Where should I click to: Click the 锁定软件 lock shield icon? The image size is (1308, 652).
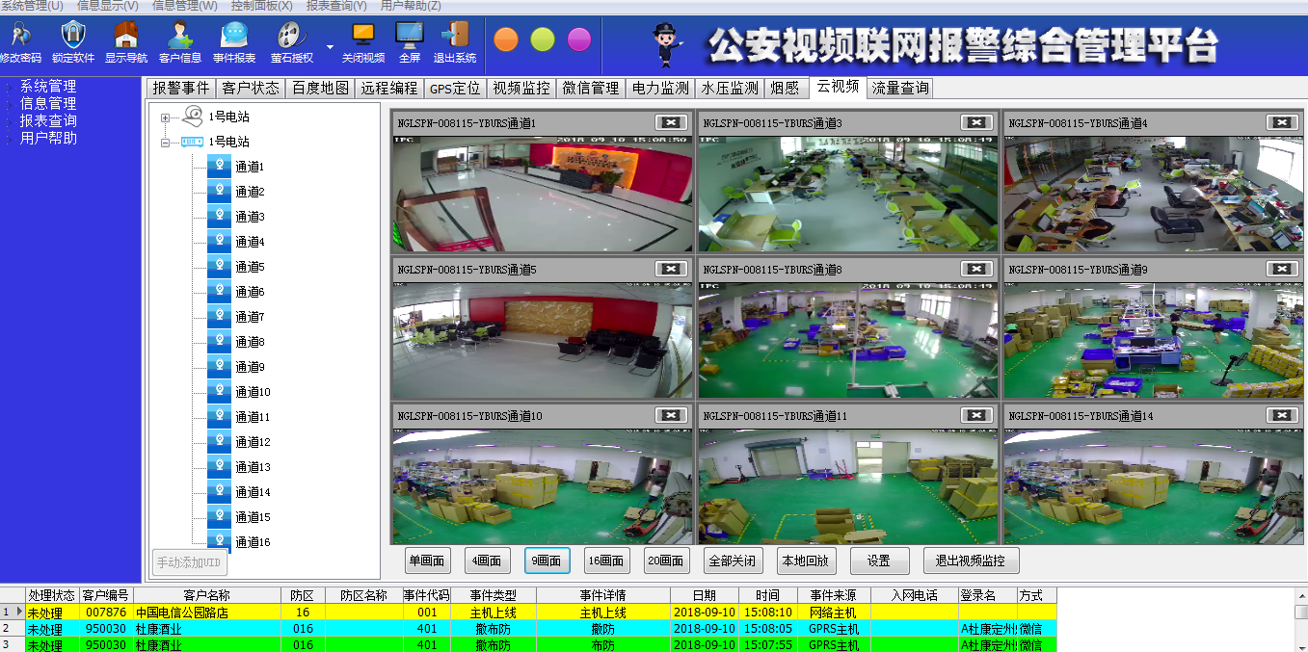pyautogui.click(x=73, y=36)
